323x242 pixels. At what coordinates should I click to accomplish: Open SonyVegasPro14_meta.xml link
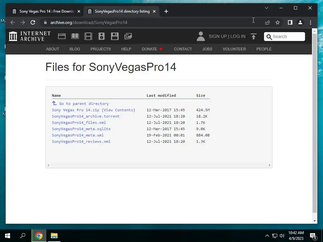(78, 135)
